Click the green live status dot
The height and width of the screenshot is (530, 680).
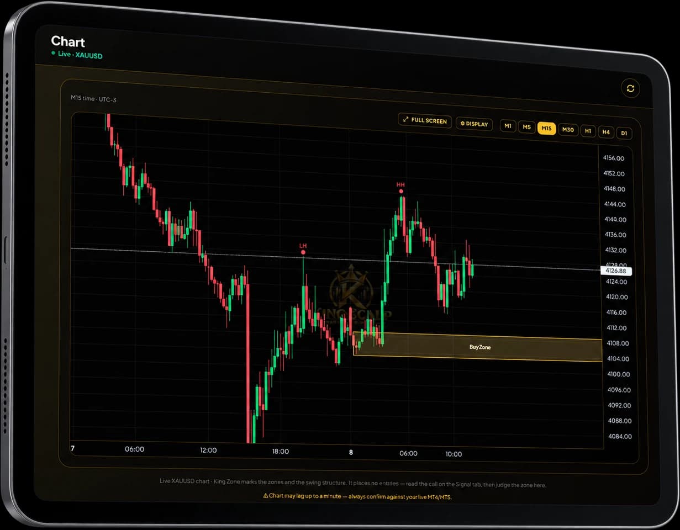[53, 54]
